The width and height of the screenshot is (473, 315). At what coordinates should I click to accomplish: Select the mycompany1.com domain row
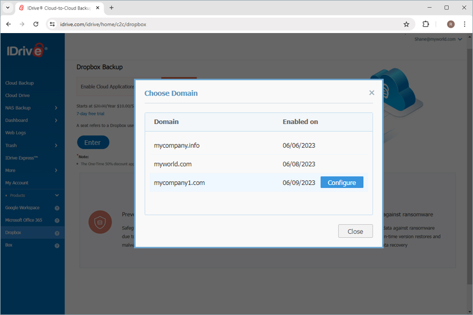(259, 182)
